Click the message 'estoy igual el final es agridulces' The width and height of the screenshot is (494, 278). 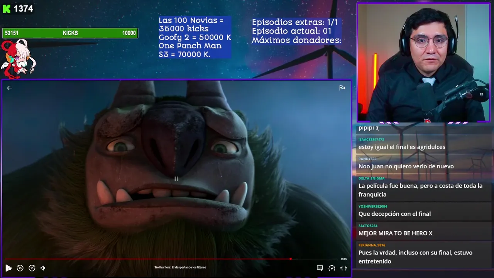click(x=402, y=147)
